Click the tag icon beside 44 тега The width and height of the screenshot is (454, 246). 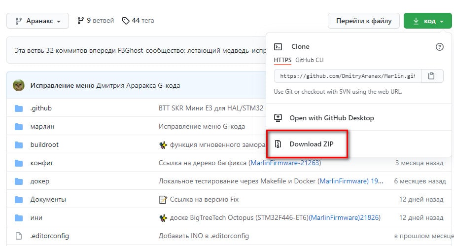click(x=126, y=21)
